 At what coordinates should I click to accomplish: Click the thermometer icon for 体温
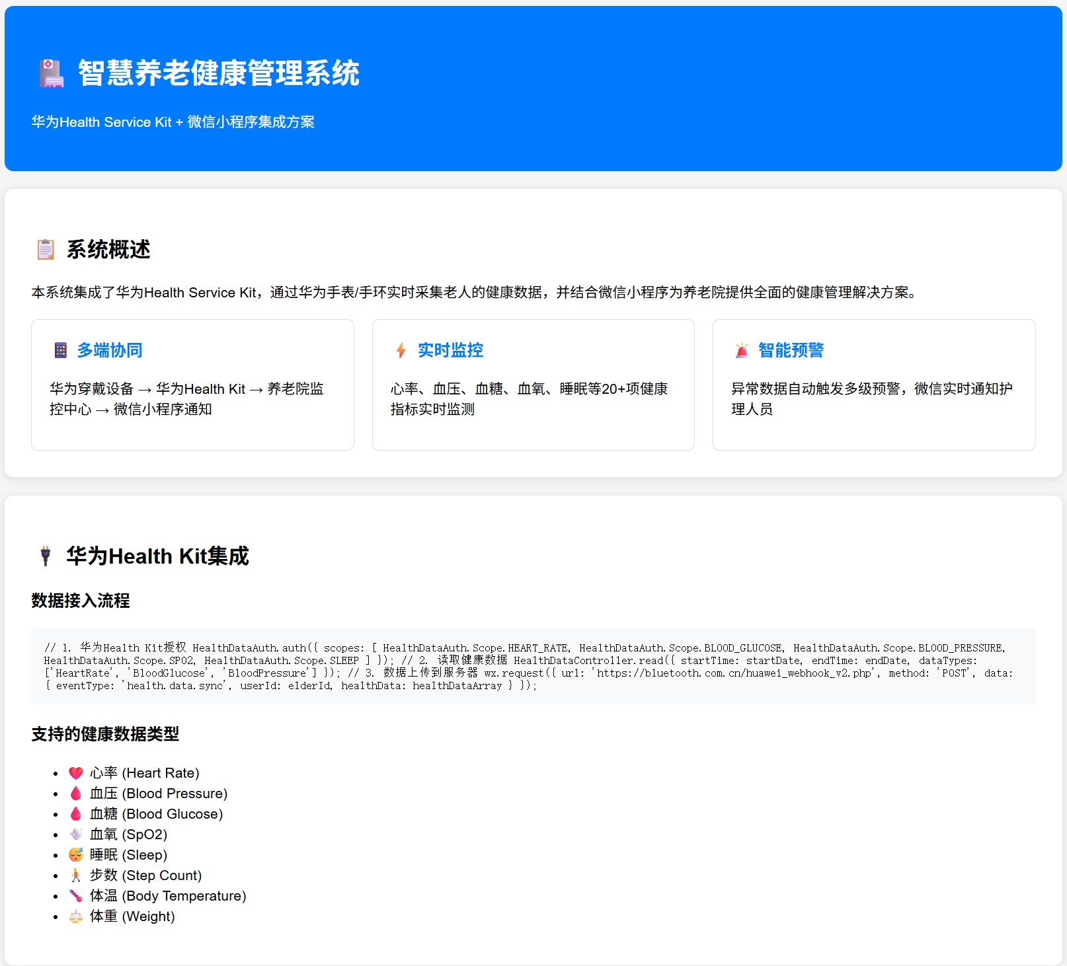click(x=76, y=896)
